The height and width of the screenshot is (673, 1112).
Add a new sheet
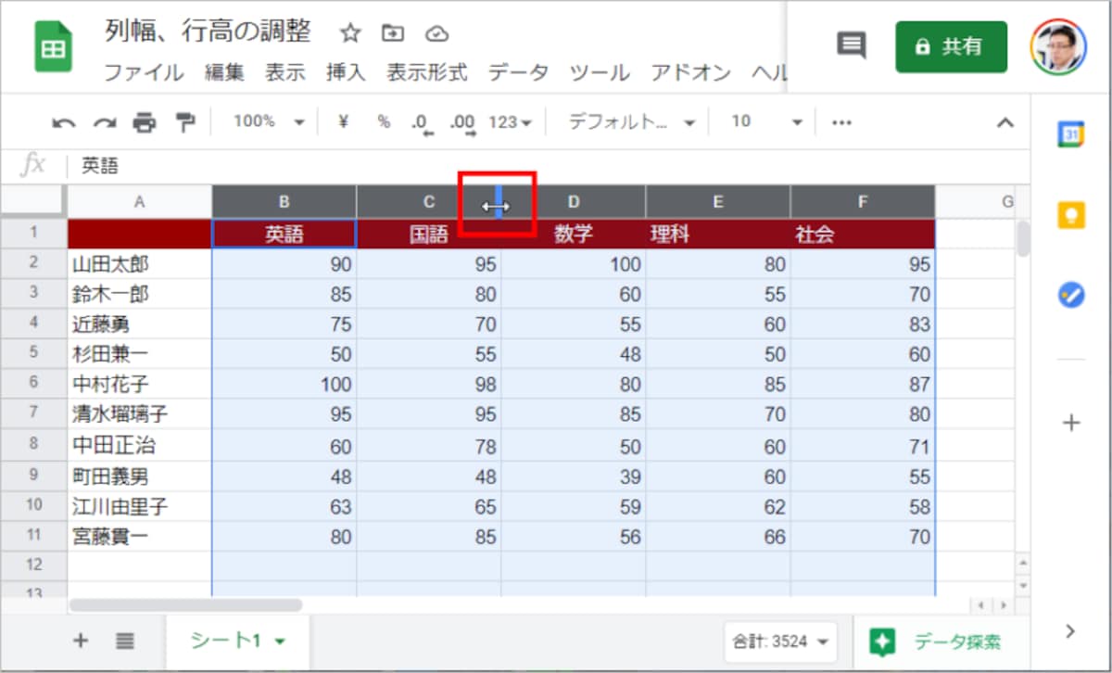coord(81,640)
